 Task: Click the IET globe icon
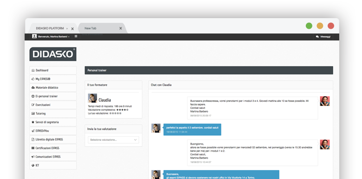tap(33, 166)
